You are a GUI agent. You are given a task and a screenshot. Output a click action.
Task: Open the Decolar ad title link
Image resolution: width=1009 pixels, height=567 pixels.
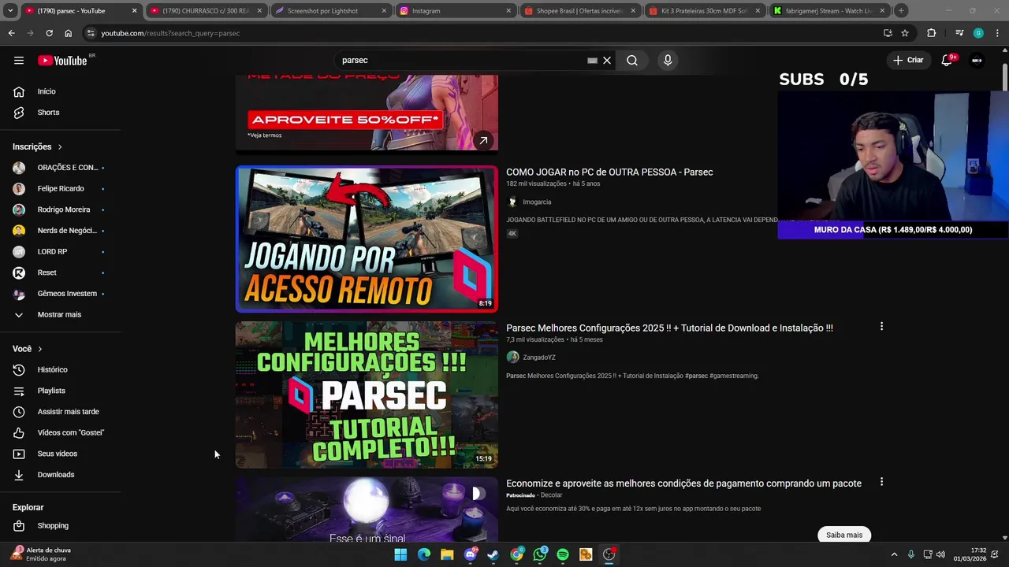683,484
